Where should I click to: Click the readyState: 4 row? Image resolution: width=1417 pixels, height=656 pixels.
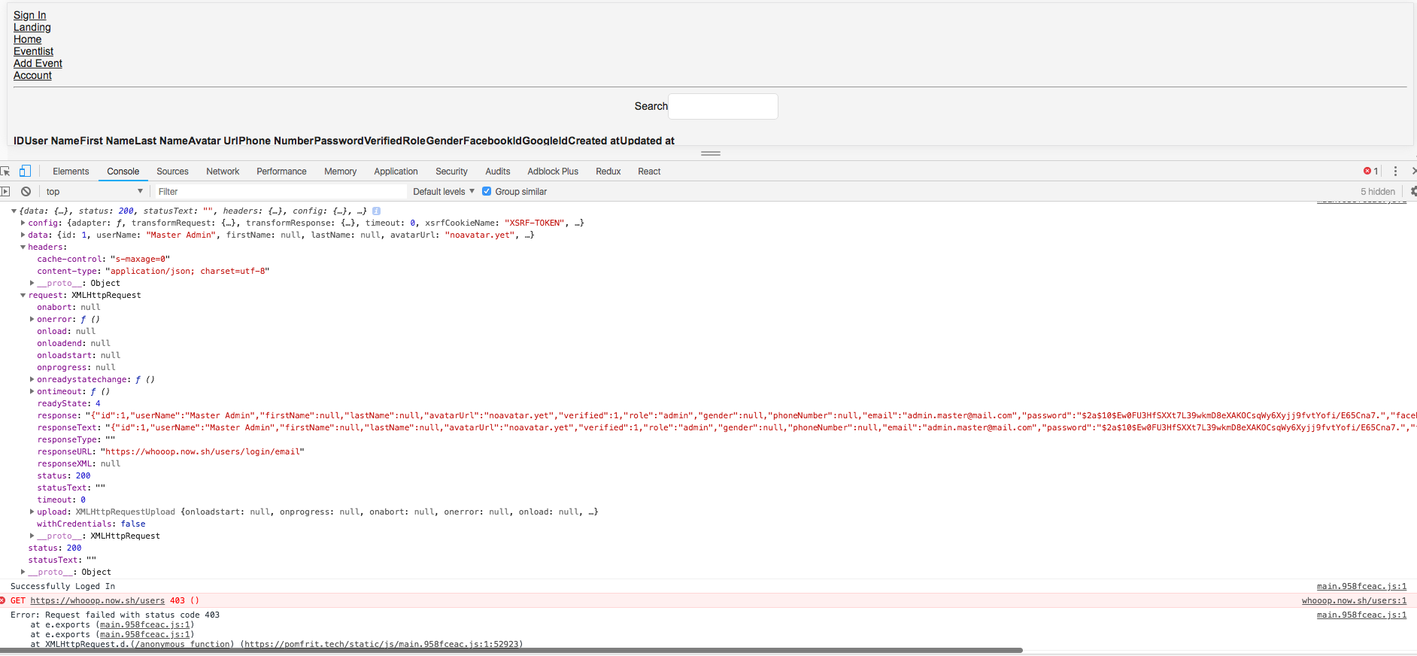point(68,404)
